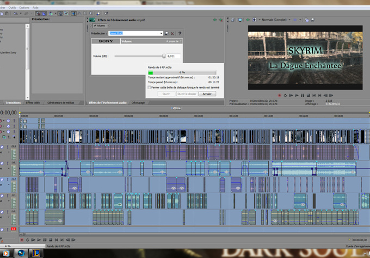Toggle loop playback in the timeline transport

click(x=27, y=240)
